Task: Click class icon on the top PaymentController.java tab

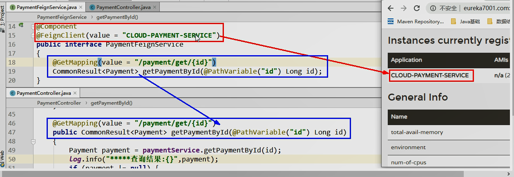Action: point(92,7)
